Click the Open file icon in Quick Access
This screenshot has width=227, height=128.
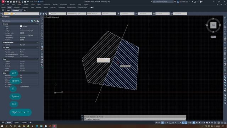[x=11, y=2]
